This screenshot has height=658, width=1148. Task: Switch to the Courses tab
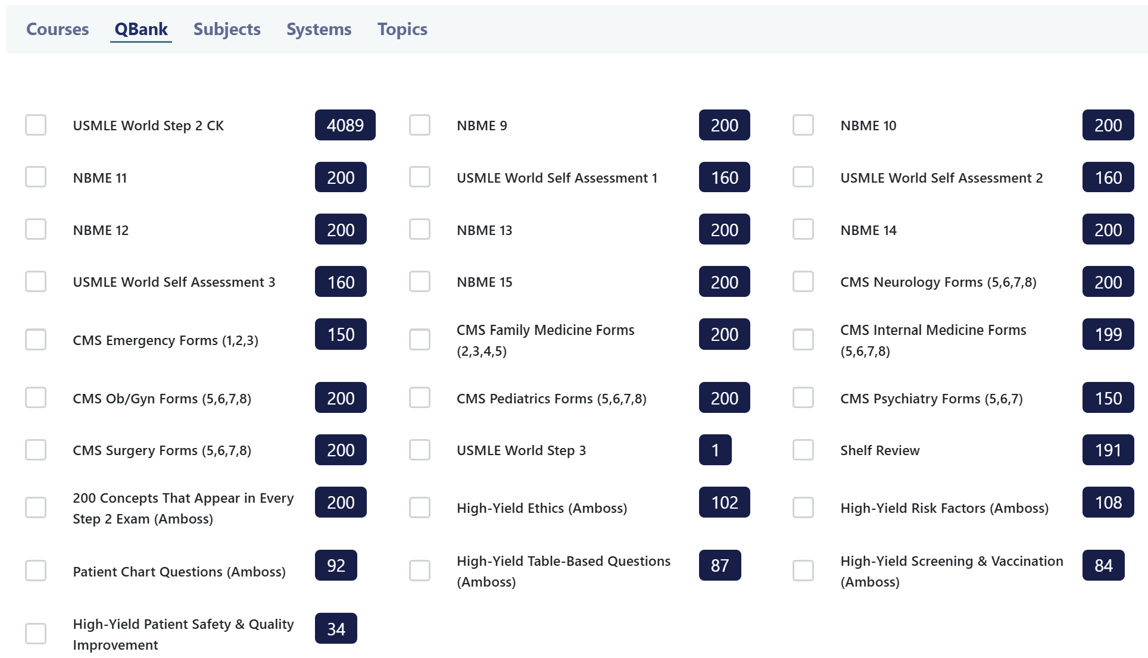pos(58,29)
